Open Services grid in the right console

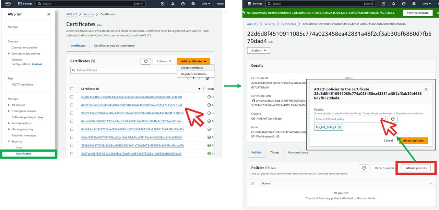255,4
